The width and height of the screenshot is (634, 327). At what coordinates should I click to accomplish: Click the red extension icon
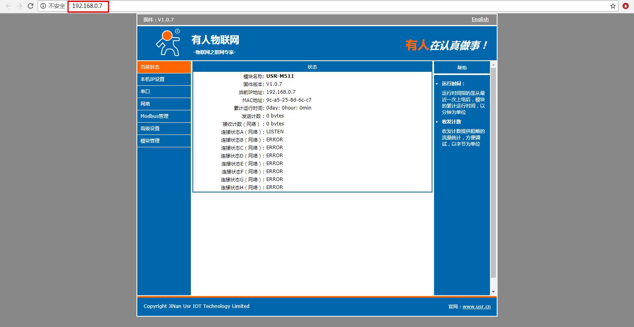pyautogui.click(x=626, y=6)
